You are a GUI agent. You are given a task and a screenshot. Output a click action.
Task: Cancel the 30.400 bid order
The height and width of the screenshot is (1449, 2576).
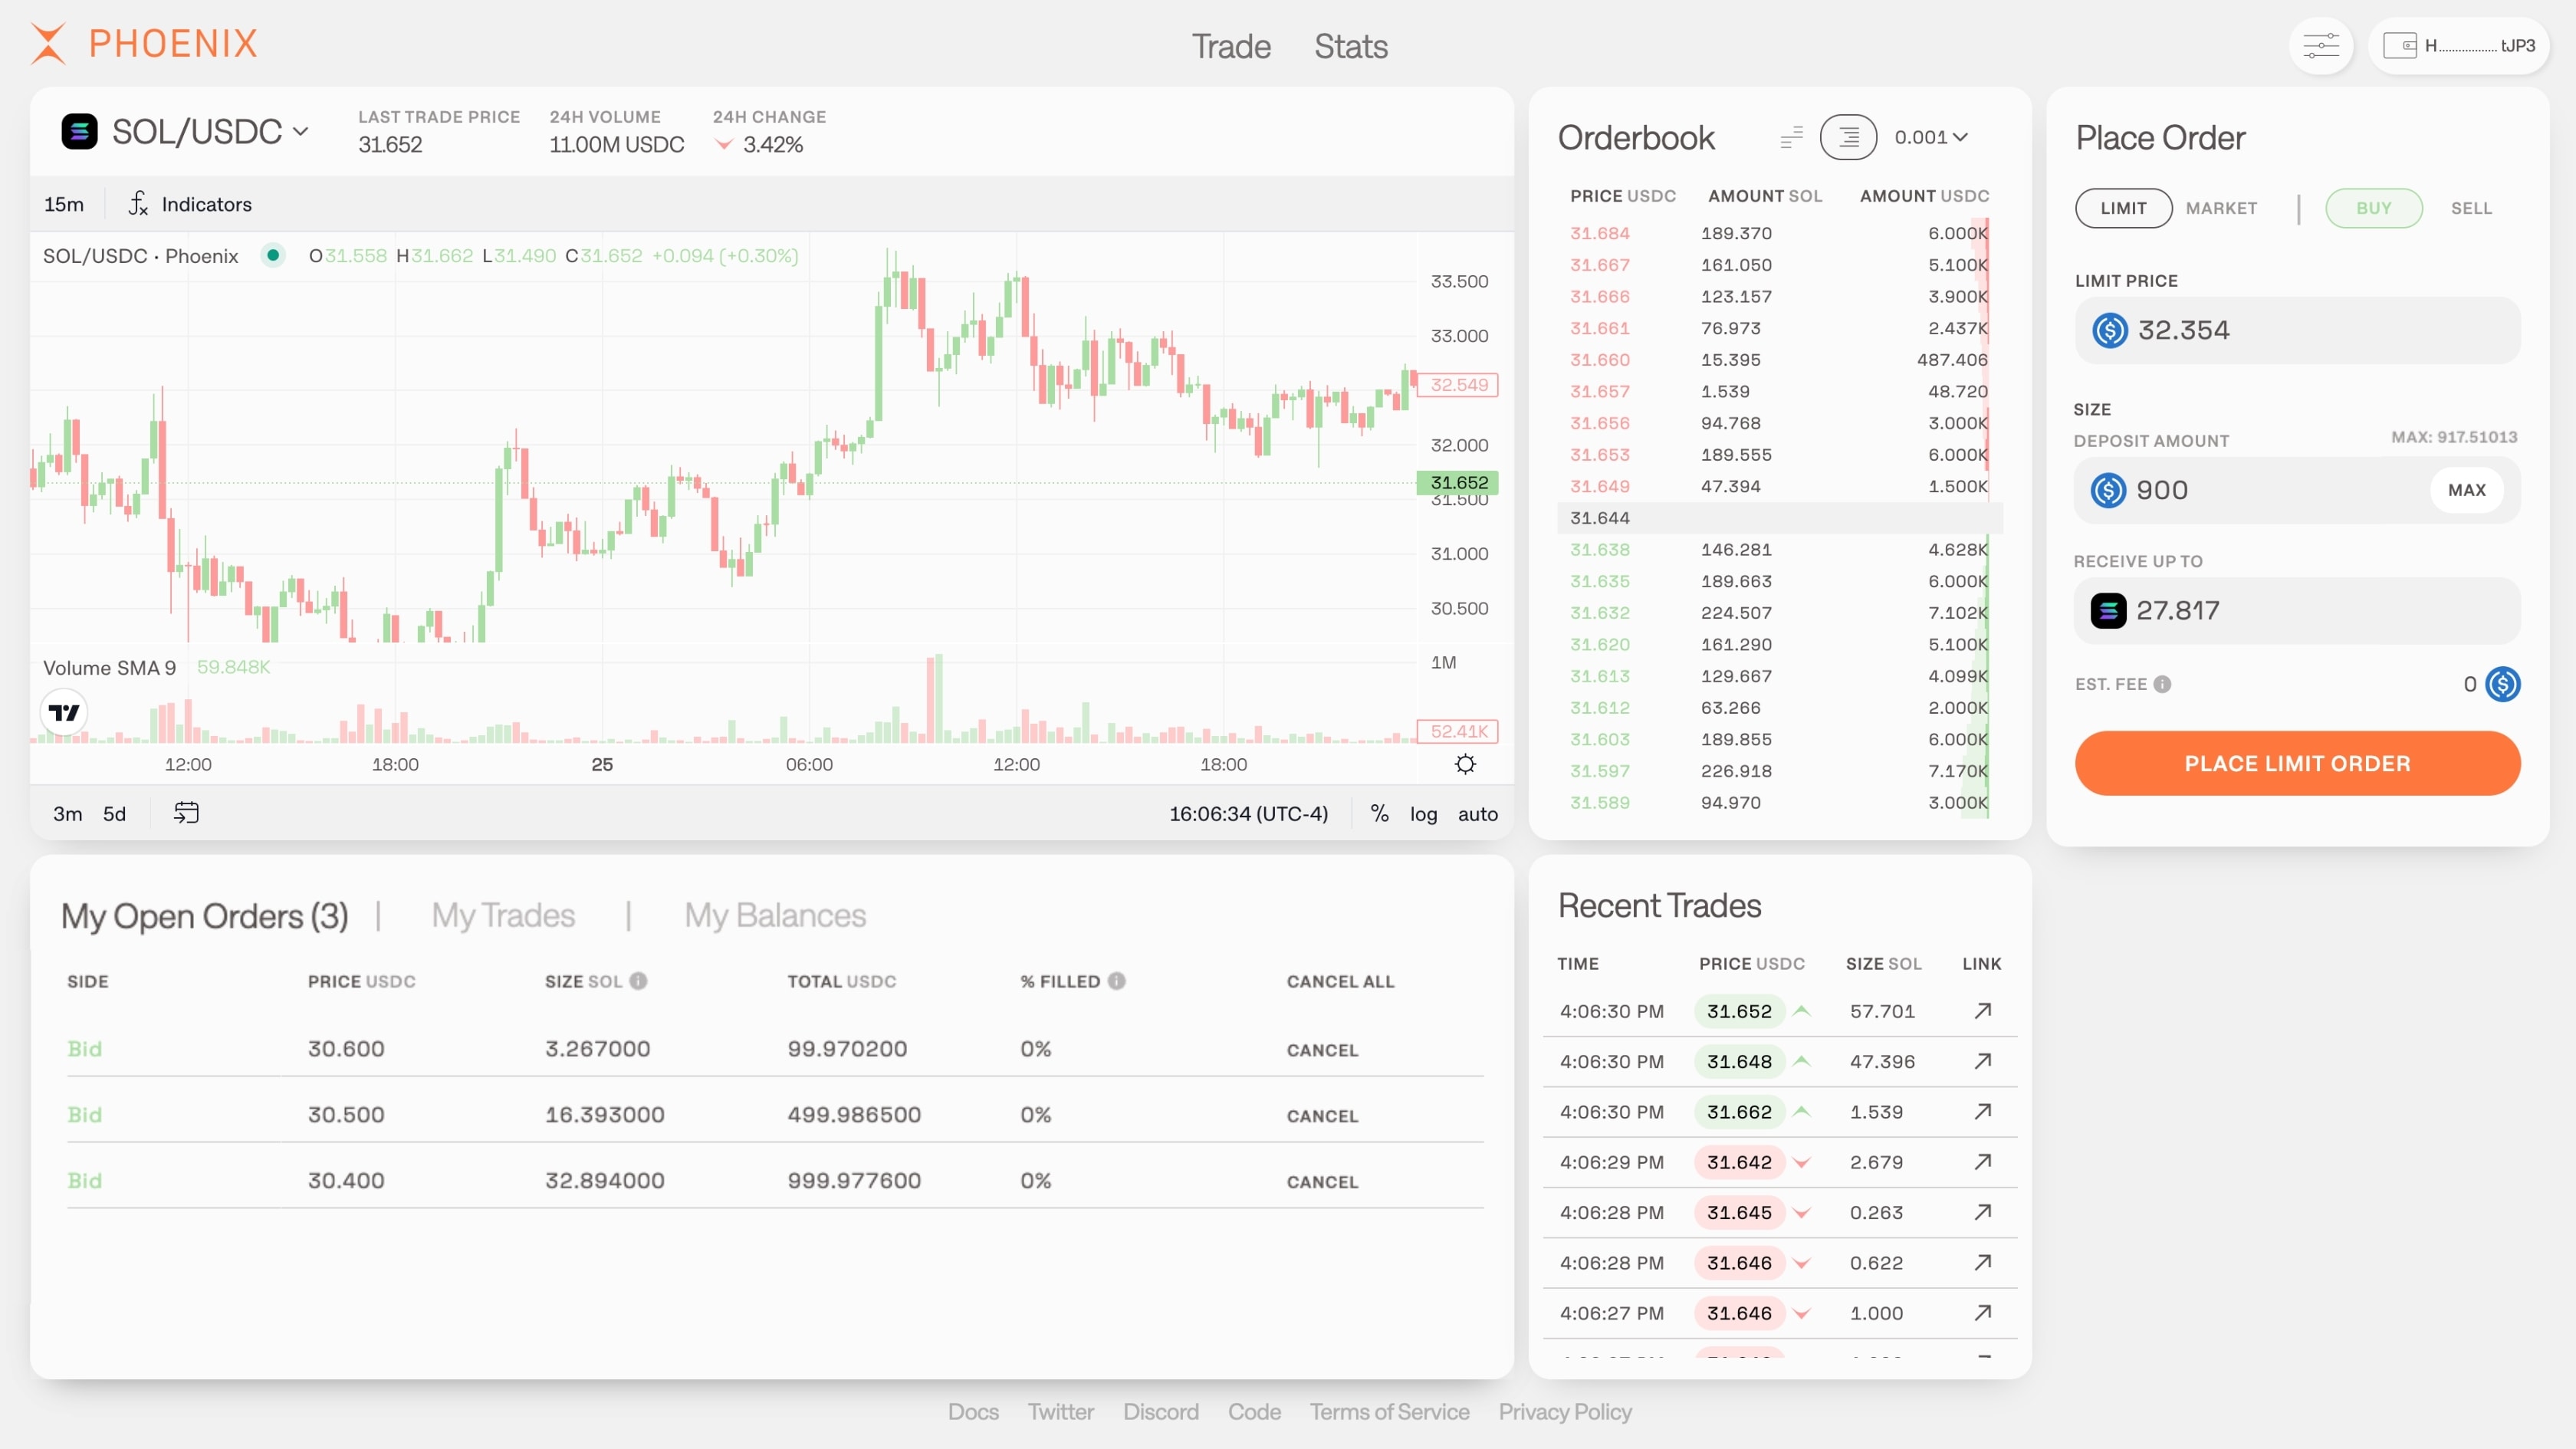coord(1322,1182)
